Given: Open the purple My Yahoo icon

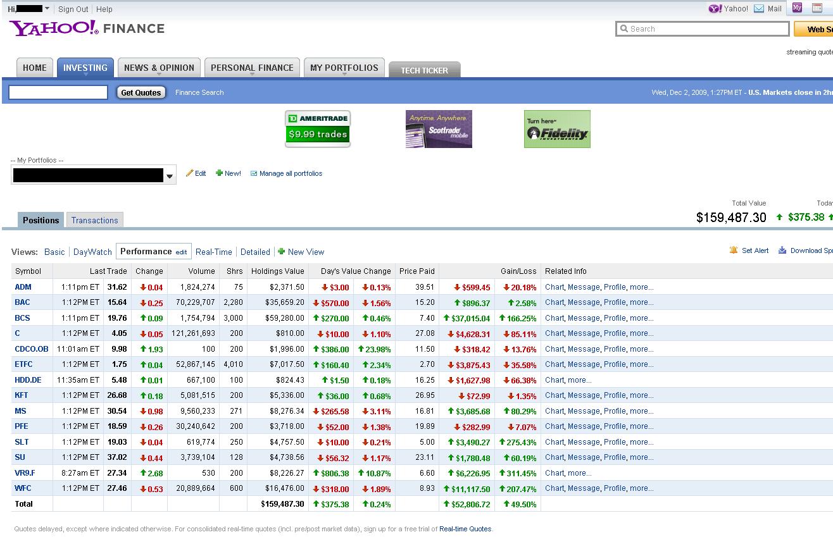Looking at the screenshot, I should click(x=796, y=8).
